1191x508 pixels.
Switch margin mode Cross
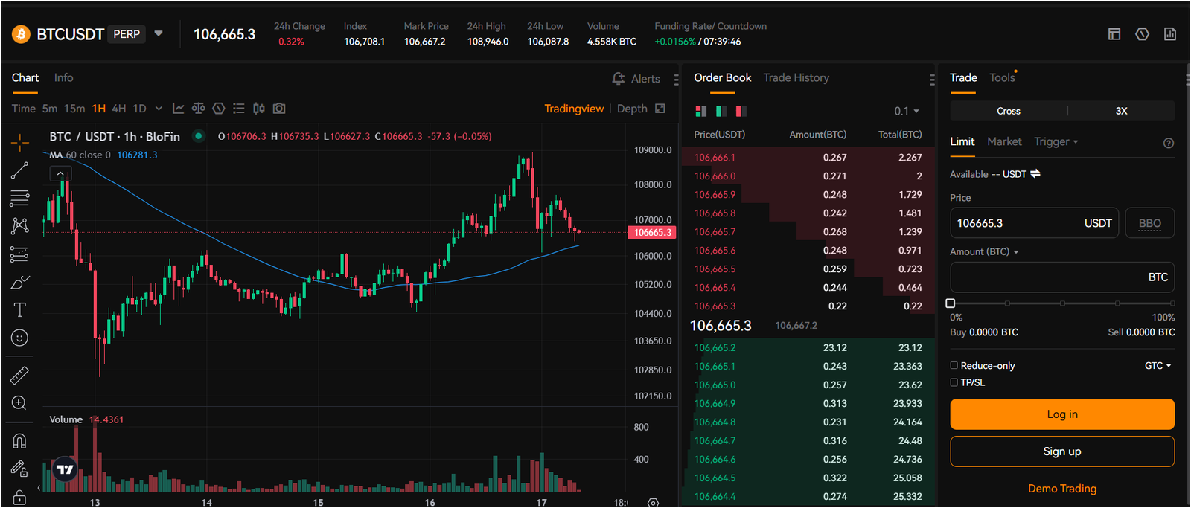(1009, 111)
